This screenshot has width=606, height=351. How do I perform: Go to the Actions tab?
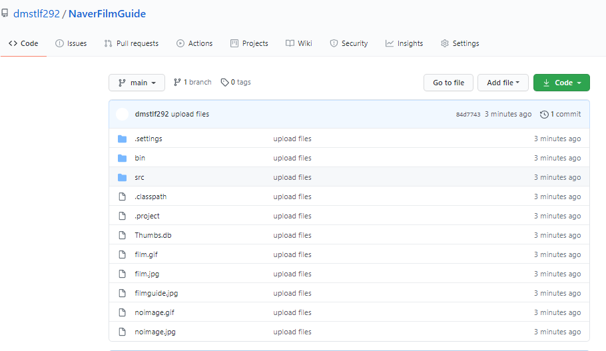(x=194, y=43)
